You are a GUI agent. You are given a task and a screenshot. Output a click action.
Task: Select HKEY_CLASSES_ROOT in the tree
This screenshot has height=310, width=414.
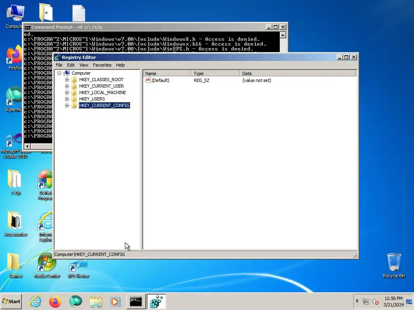tap(101, 80)
